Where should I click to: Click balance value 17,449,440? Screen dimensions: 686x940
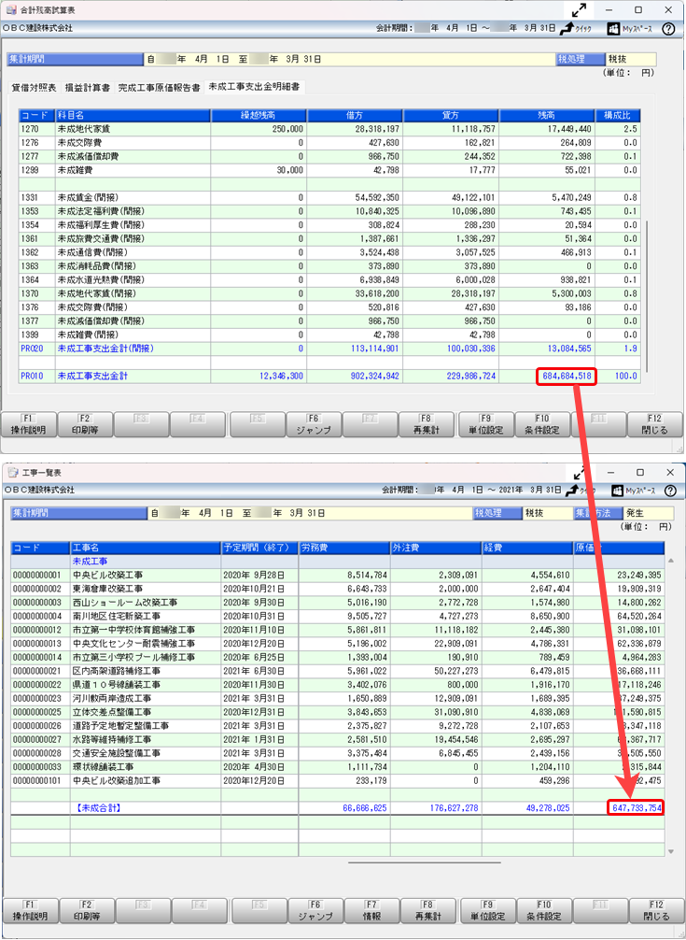[x=568, y=129]
